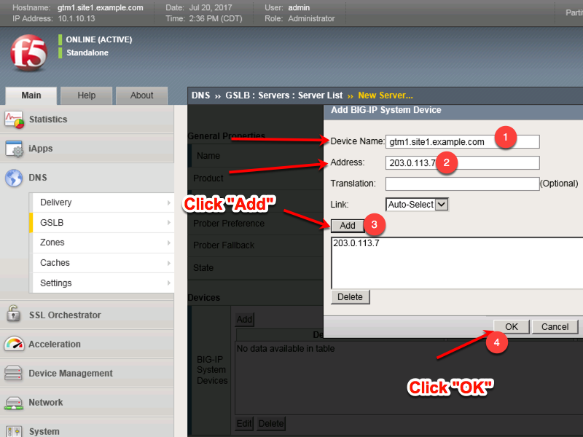This screenshot has width=583, height=437.
Task: Expand the Zones arrow chevron
Action: [169, 243]
